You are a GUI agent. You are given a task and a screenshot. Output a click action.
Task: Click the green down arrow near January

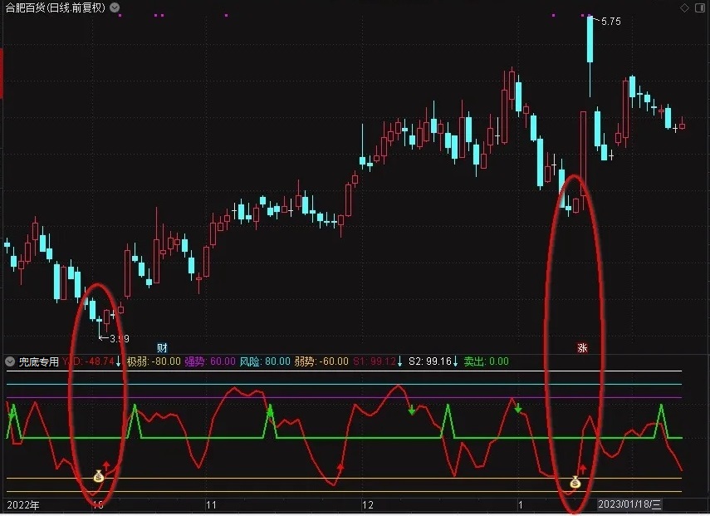tap(518, 409)
